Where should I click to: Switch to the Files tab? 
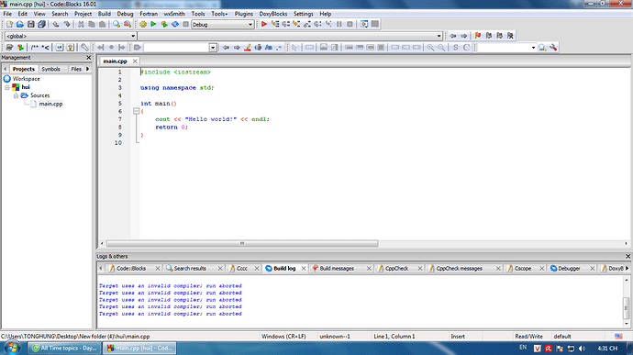(76, 69)
